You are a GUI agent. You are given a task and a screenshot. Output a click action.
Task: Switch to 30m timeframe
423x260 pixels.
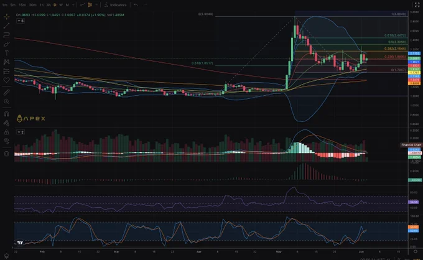[x=32, y=5]
